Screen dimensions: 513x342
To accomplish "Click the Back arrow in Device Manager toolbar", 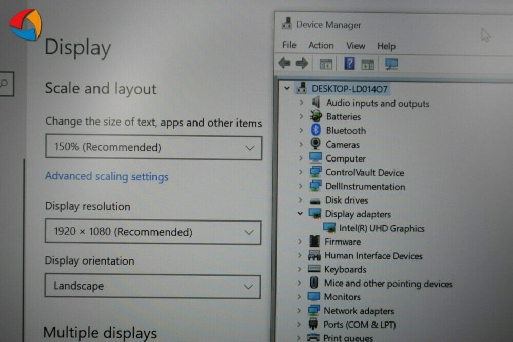I will pos(284,63).
